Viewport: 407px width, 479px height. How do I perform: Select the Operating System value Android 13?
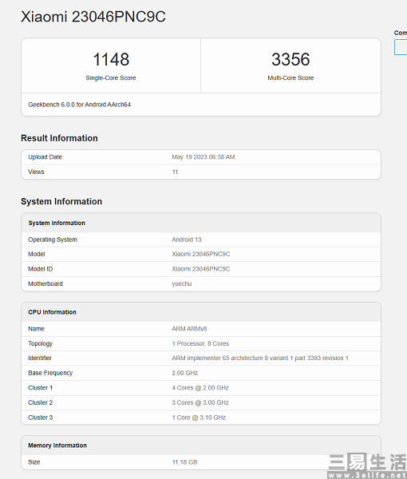(187, 239)
